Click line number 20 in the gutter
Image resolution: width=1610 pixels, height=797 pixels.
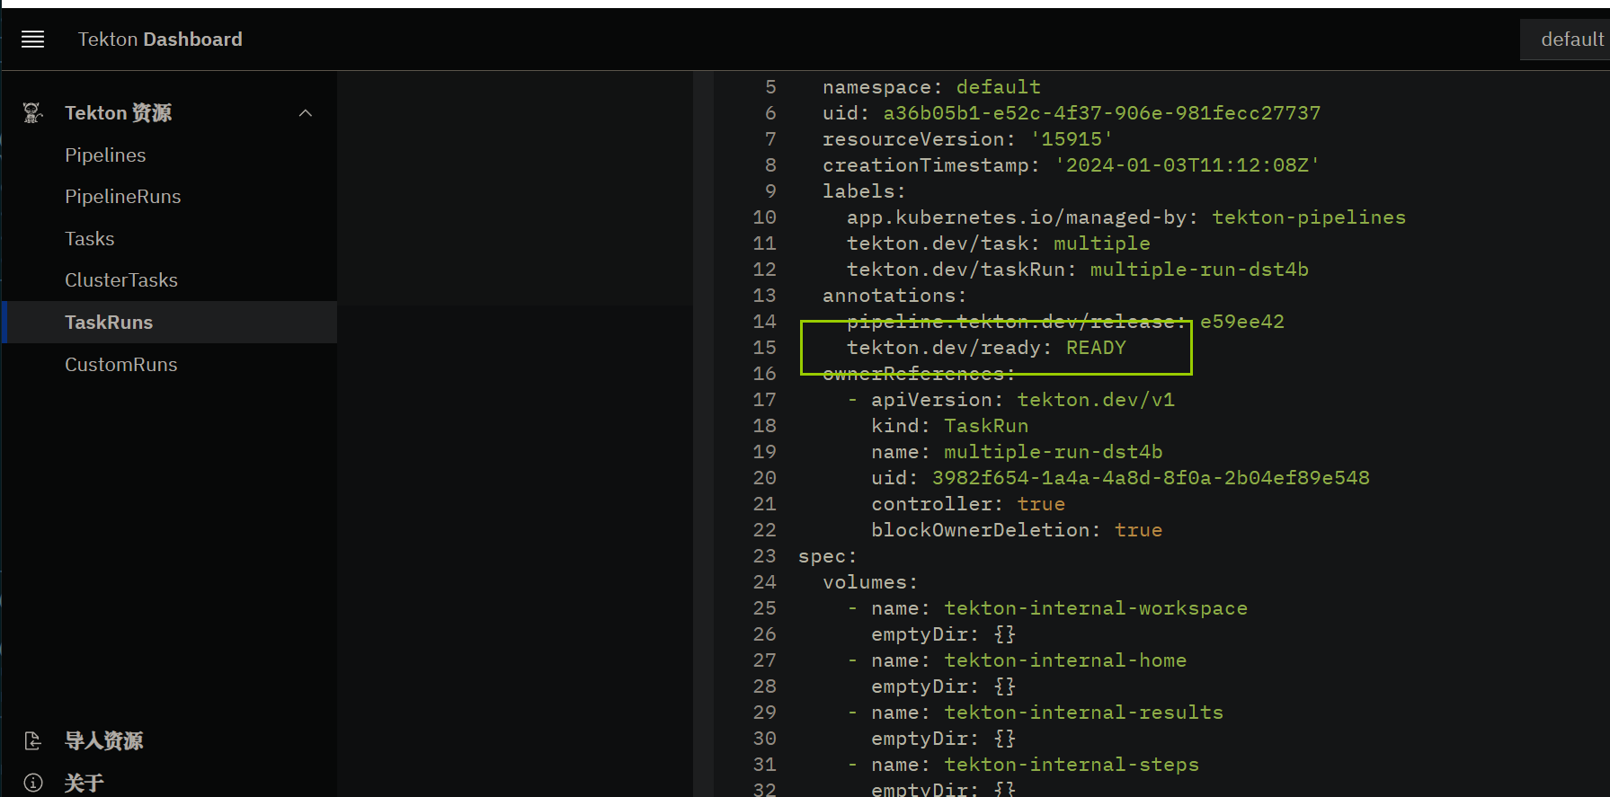pyautogui.click(x=765, y=478)
